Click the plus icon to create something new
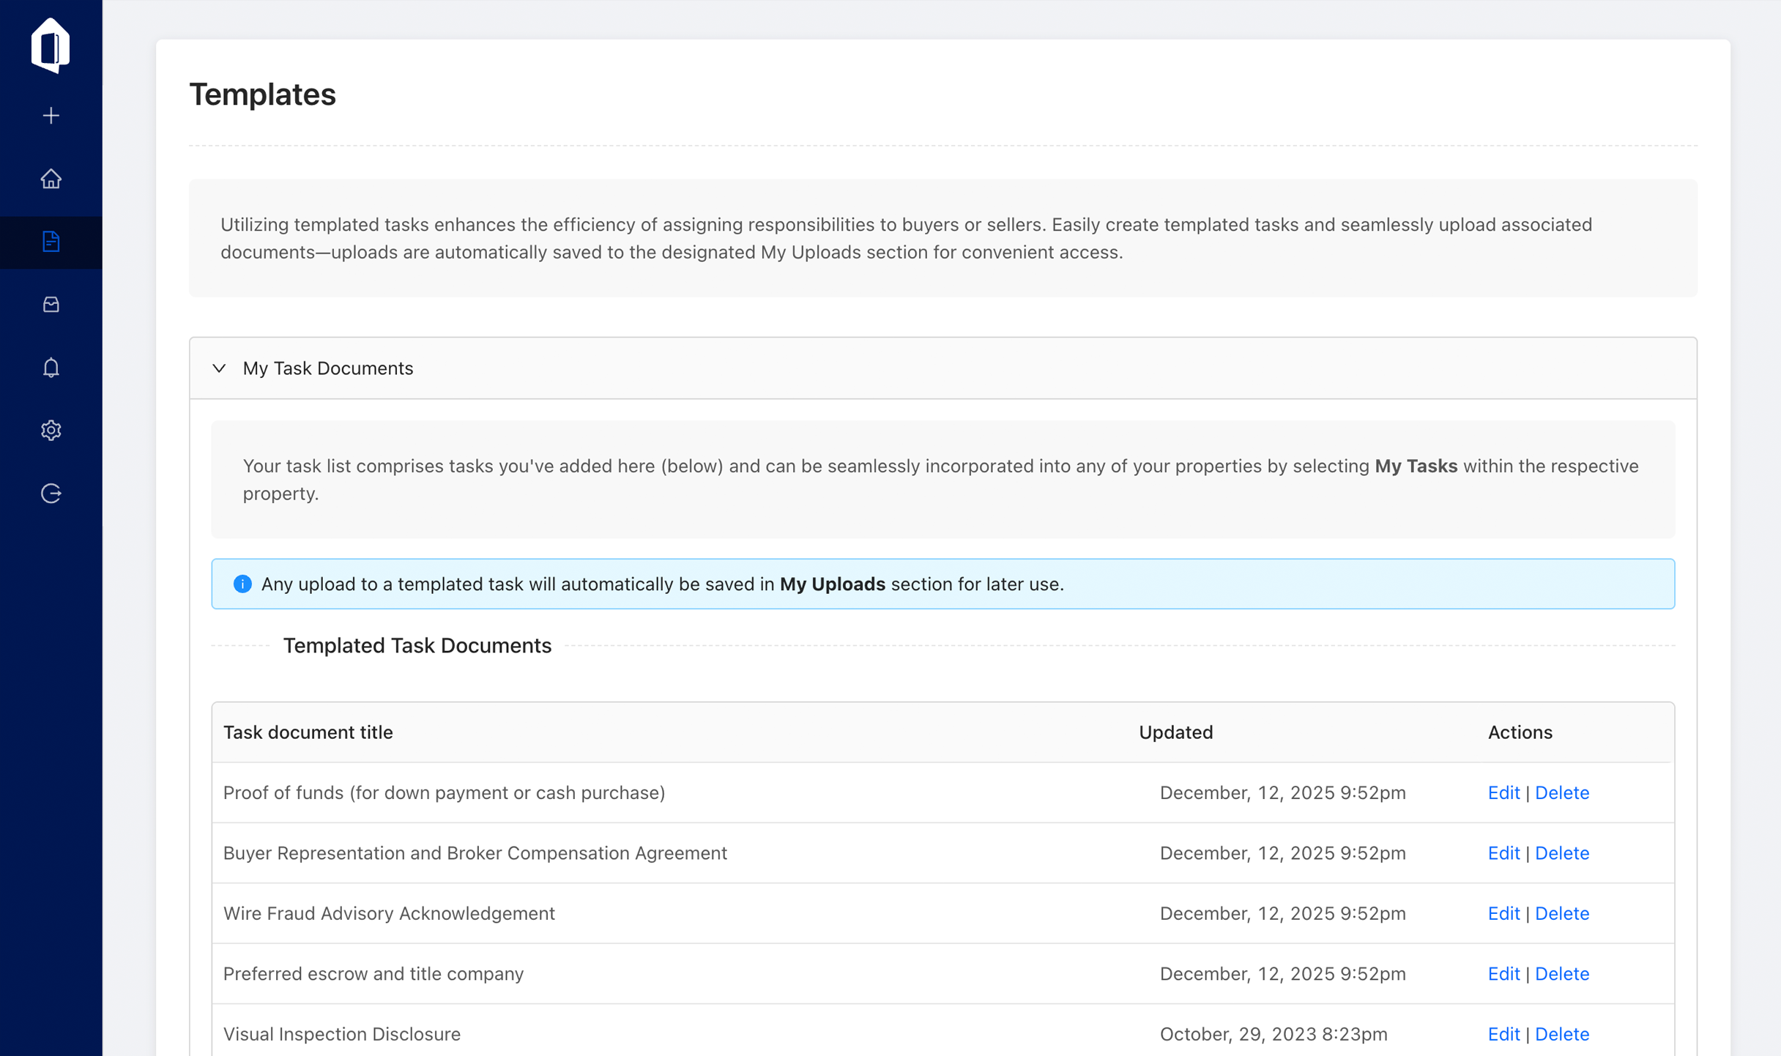The height and width of the screenshot is (1056, 1781). pyautogui.click(x=51, y=115)
